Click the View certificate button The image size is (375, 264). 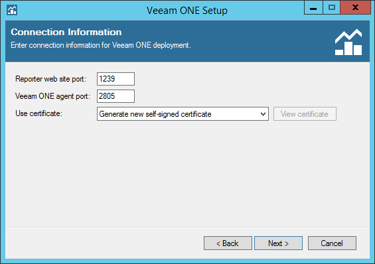click(305, 114)
